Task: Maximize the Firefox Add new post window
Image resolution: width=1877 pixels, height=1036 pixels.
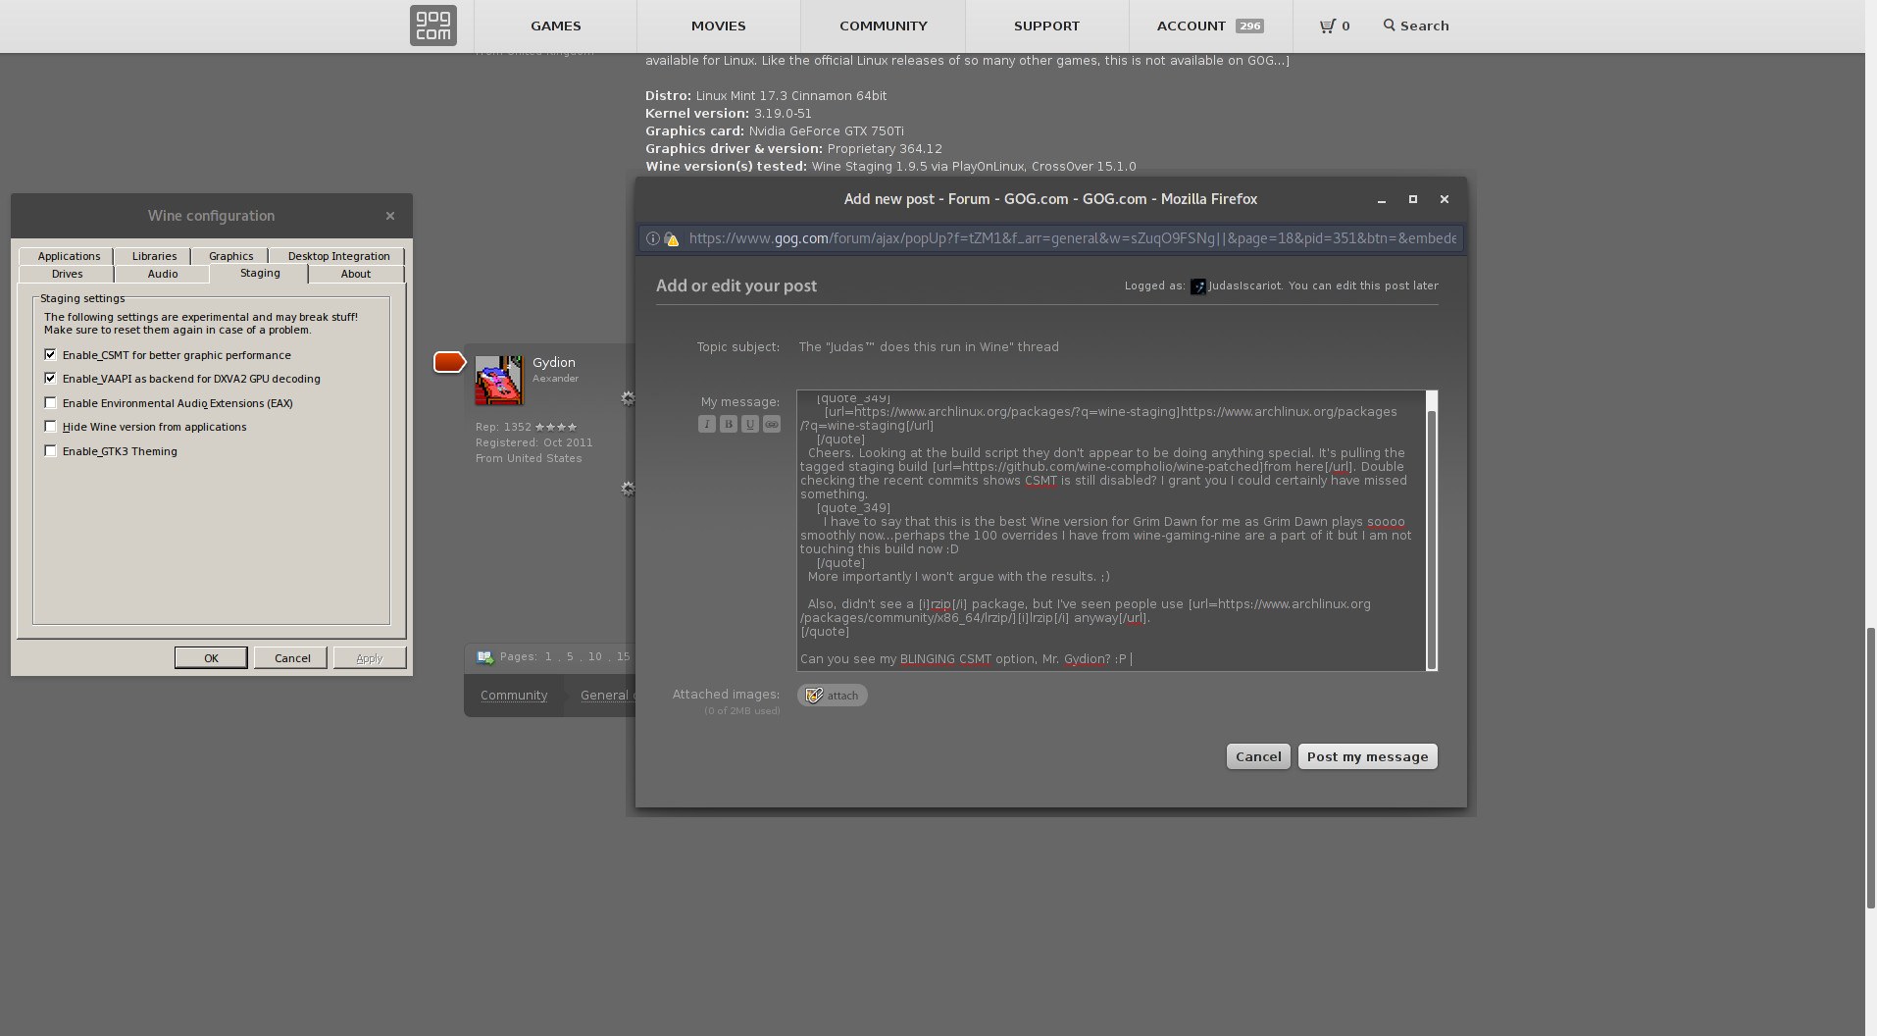Action: 1413,199
